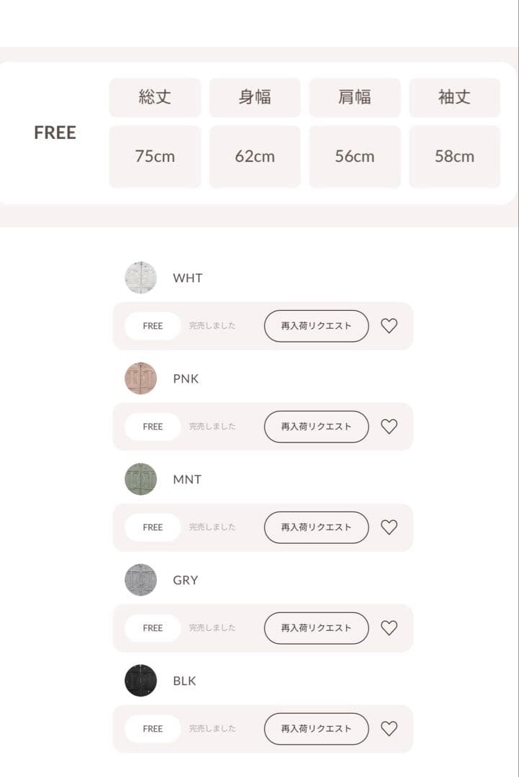The width and height of the screenshot is (519, 777).
Task: Click the 再入荷リクエスト button for WHT
Action: pos(316,326)
